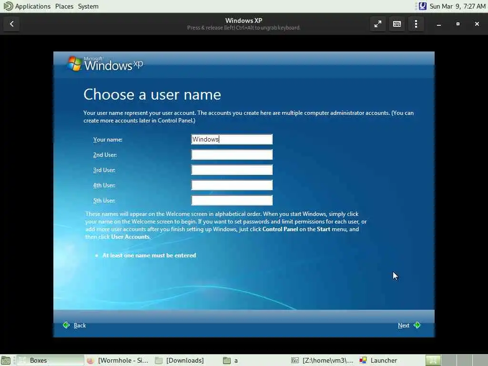488x366 pixels.
Task: Click the '2nd User:' label
Action: point(105,155)
